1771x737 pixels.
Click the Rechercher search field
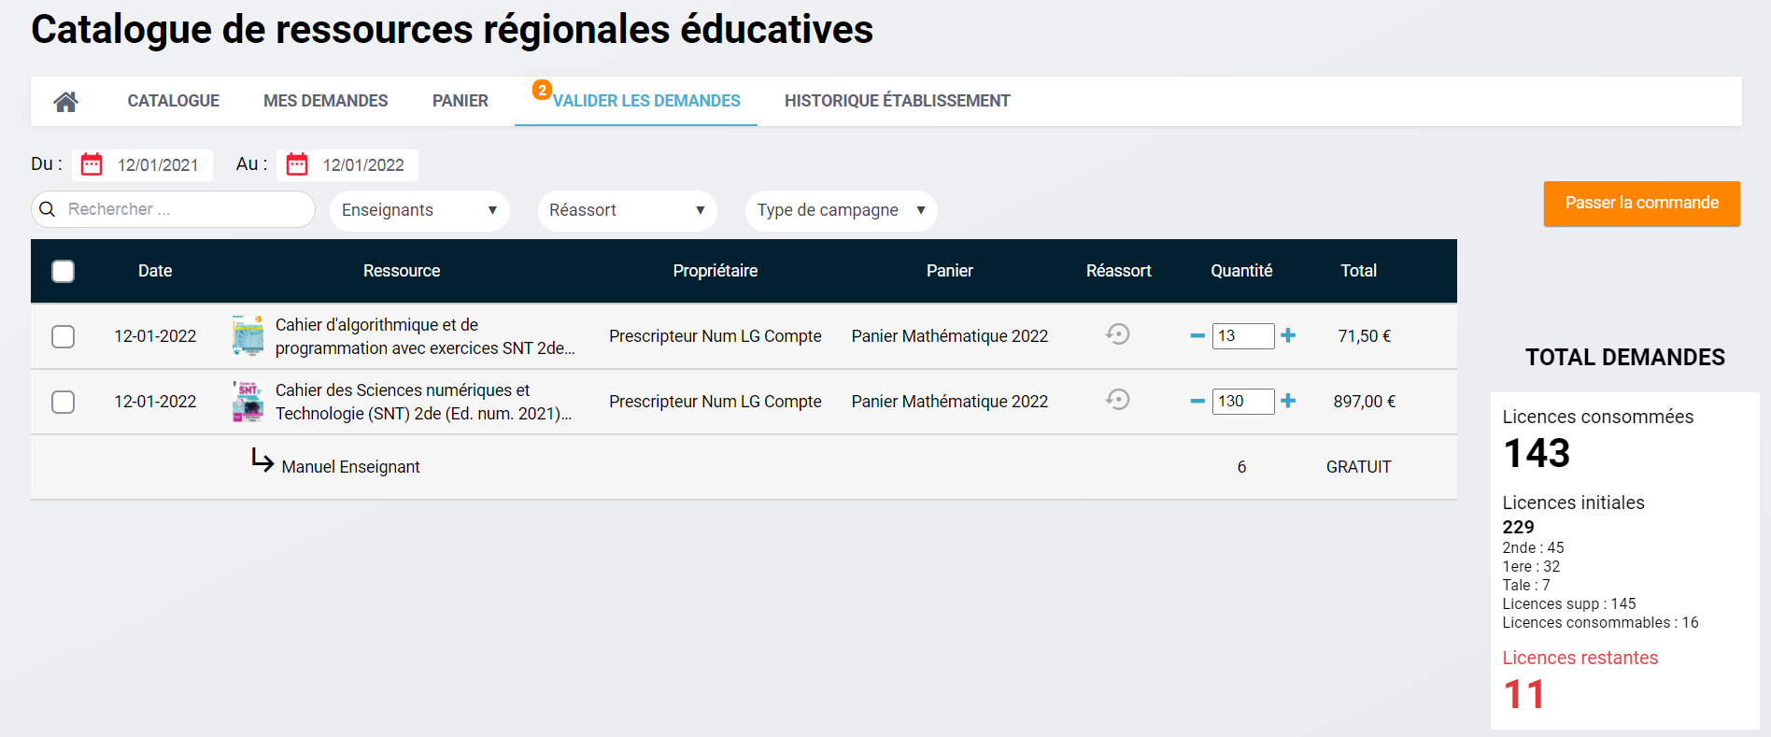(182, 209)
